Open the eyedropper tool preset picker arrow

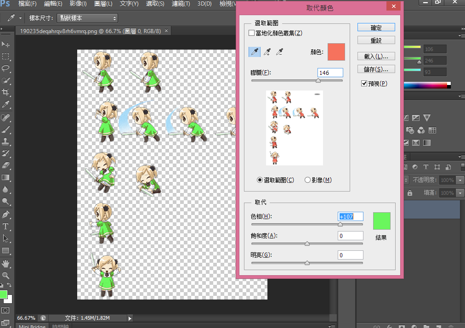pos(20,18)
